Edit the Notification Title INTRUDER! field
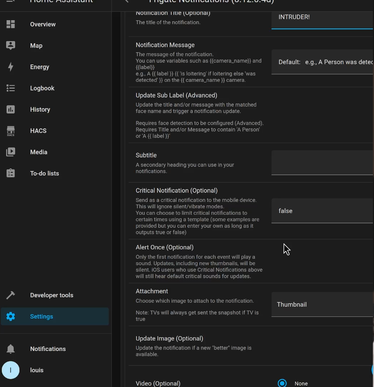Viewport: 374px width, 387px height. (322, 20)
